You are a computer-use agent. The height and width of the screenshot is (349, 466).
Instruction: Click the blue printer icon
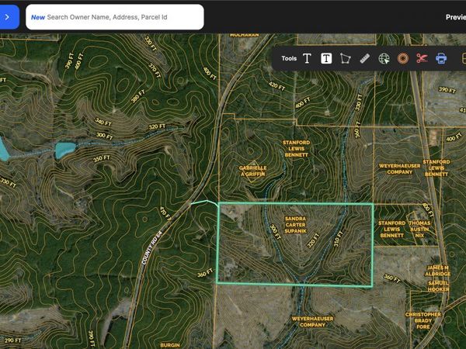(x=441, y=58)
